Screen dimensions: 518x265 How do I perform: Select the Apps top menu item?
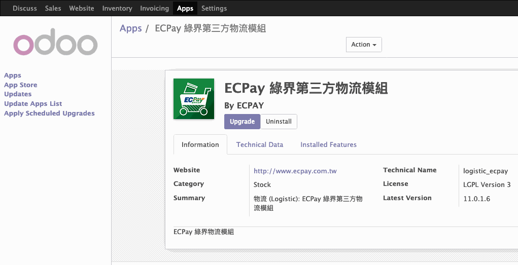tap(185, 8)
